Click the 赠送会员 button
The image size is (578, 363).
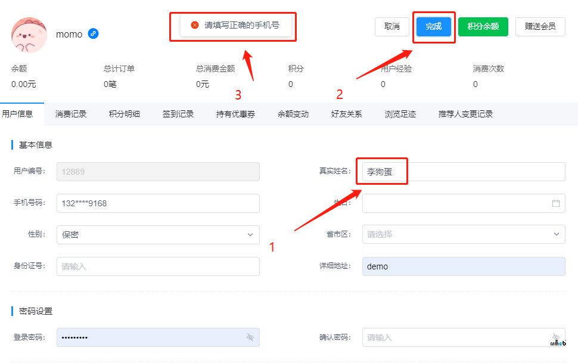540,27
